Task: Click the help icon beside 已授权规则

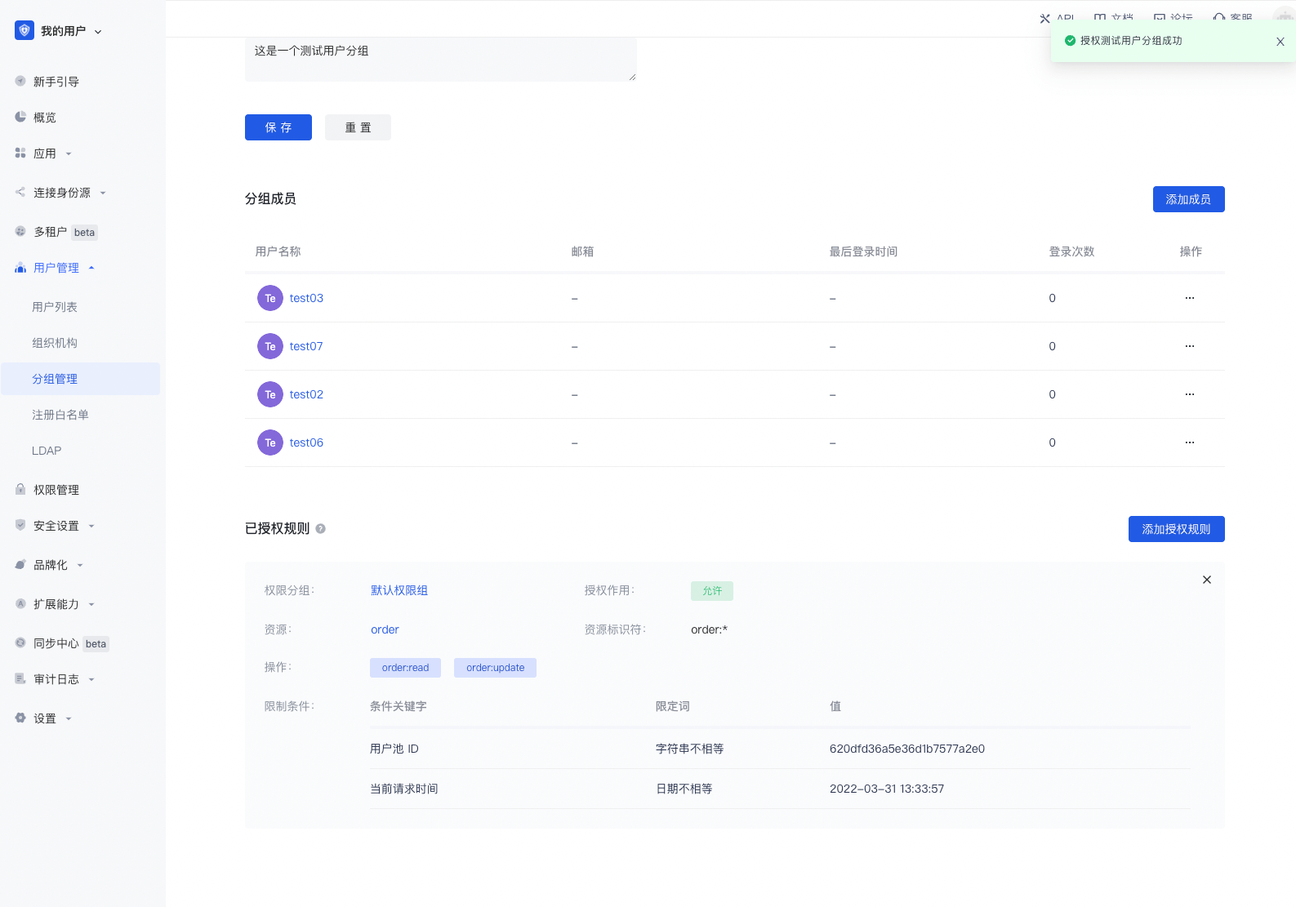Action: click(320, 529)
